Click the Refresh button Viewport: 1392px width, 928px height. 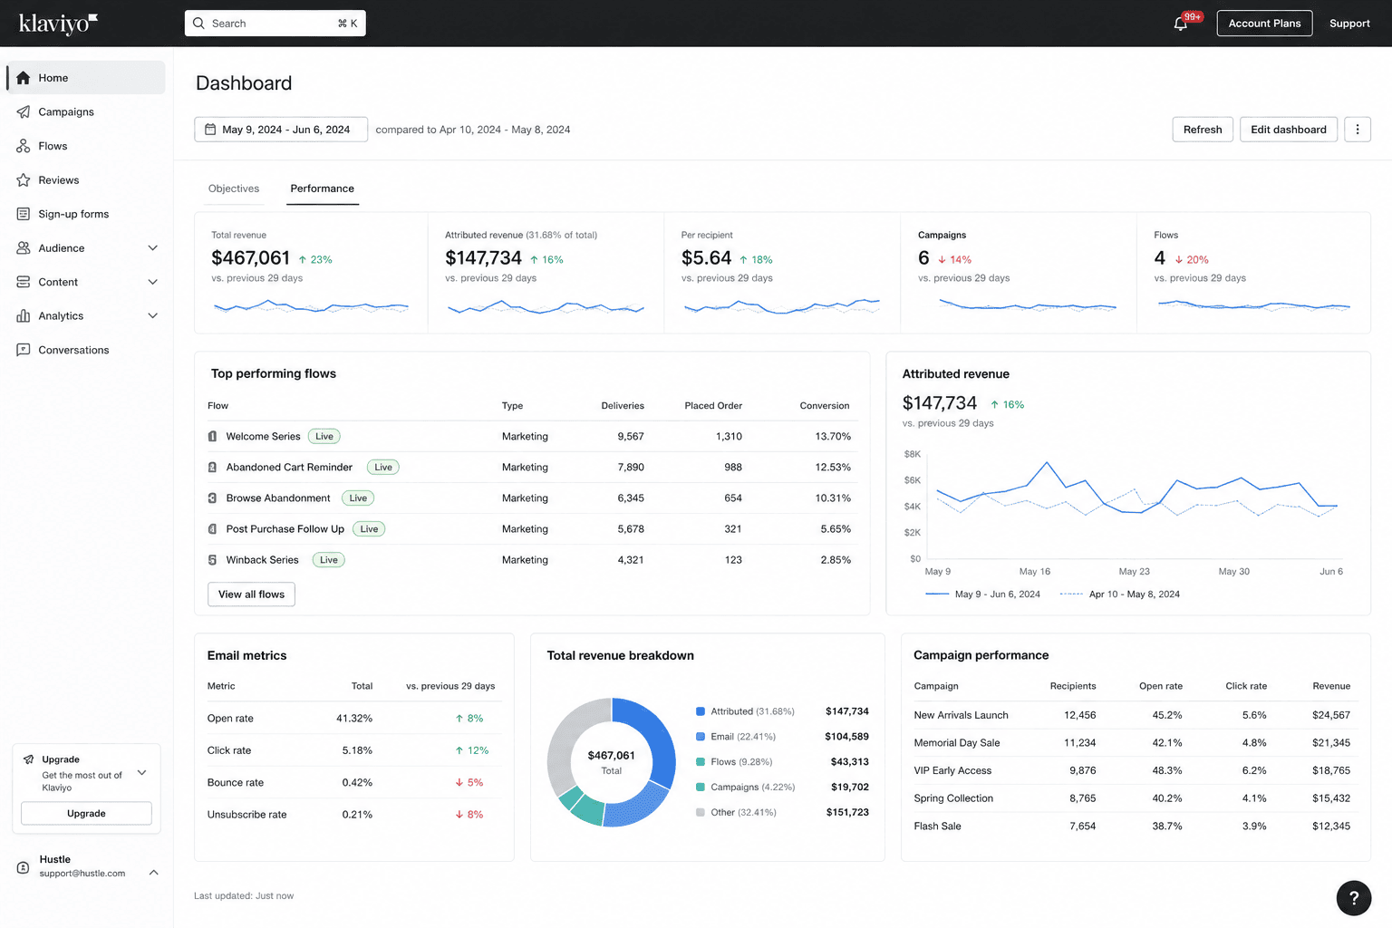coord(1203,130)
